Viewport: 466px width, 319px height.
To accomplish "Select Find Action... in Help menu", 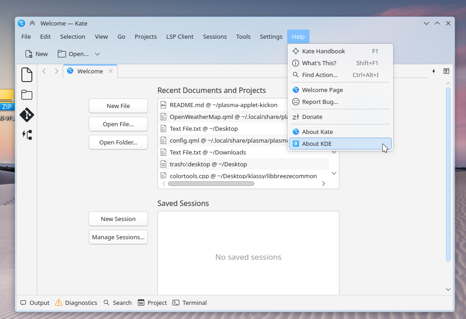I will coord(340,75).
